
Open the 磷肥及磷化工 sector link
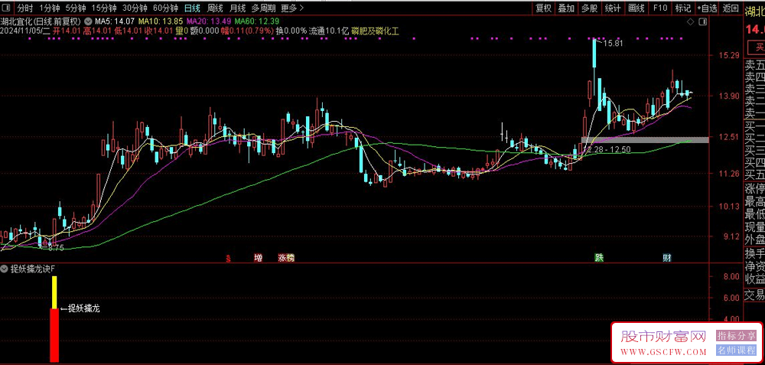tap(375, 31)
